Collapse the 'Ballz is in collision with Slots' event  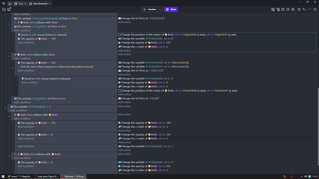pos(9,56)
